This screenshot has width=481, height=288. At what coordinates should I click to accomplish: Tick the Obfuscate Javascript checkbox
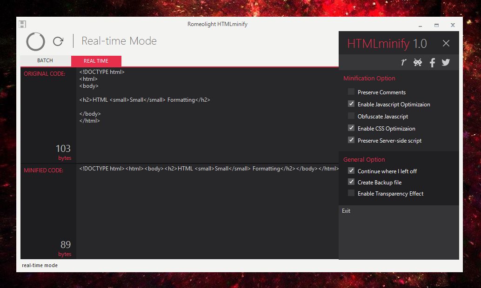pos(351,116)
